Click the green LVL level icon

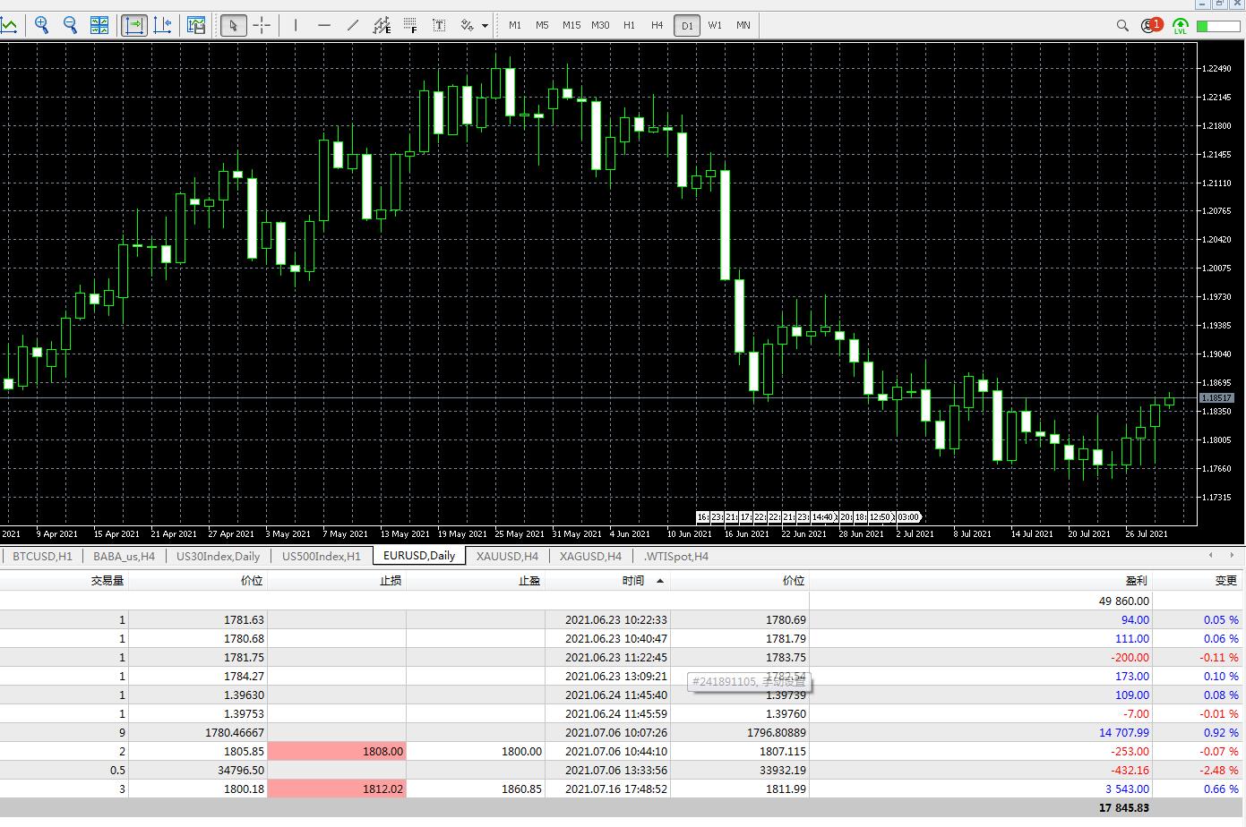(x=1181, y=25)
